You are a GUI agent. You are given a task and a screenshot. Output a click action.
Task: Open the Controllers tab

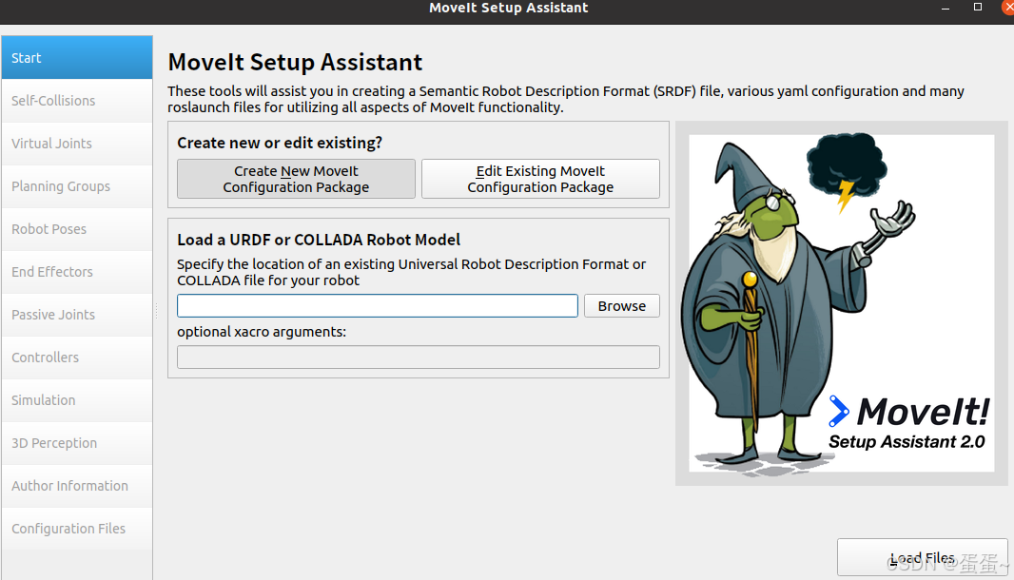(77, 357)
